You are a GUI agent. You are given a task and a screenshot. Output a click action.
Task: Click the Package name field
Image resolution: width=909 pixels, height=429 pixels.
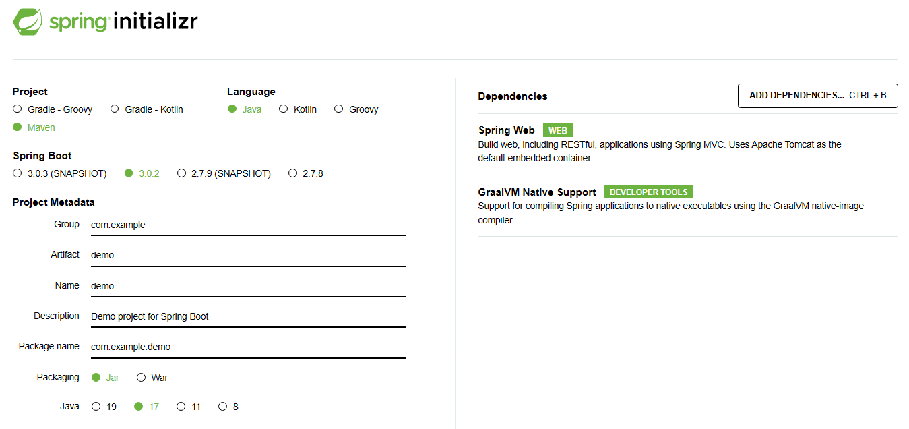tap(248, 347)
